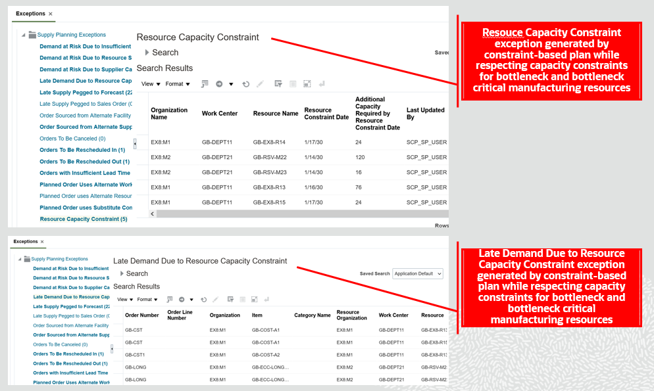Refresh the Late Demand search results table

tap(203, 300)
